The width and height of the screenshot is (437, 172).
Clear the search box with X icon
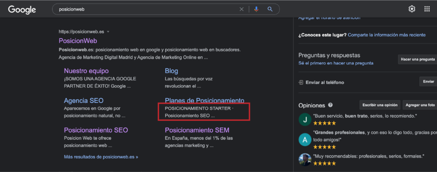point(242,9)
